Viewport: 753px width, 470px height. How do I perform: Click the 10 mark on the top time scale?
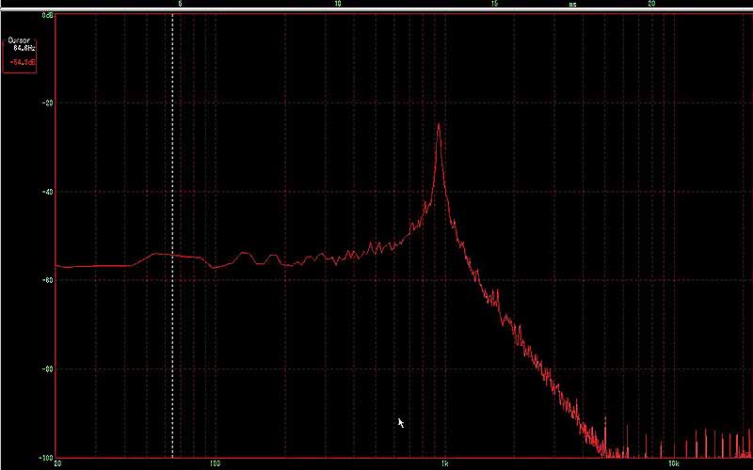(x=337, y=5)
